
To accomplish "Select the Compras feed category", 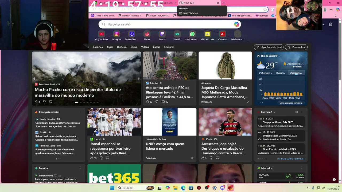I will pos(169,47).
